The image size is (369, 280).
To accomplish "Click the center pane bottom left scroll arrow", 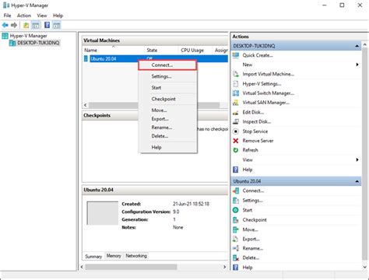I will pos(82,267).
